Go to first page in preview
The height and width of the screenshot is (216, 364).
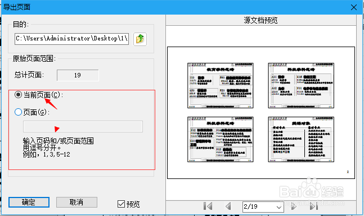208,206
